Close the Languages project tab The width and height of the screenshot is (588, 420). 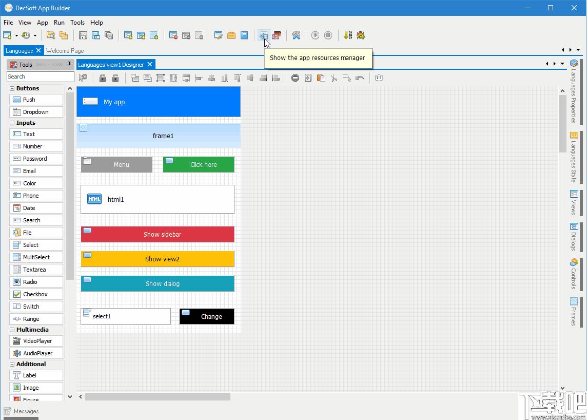point(38,50)
